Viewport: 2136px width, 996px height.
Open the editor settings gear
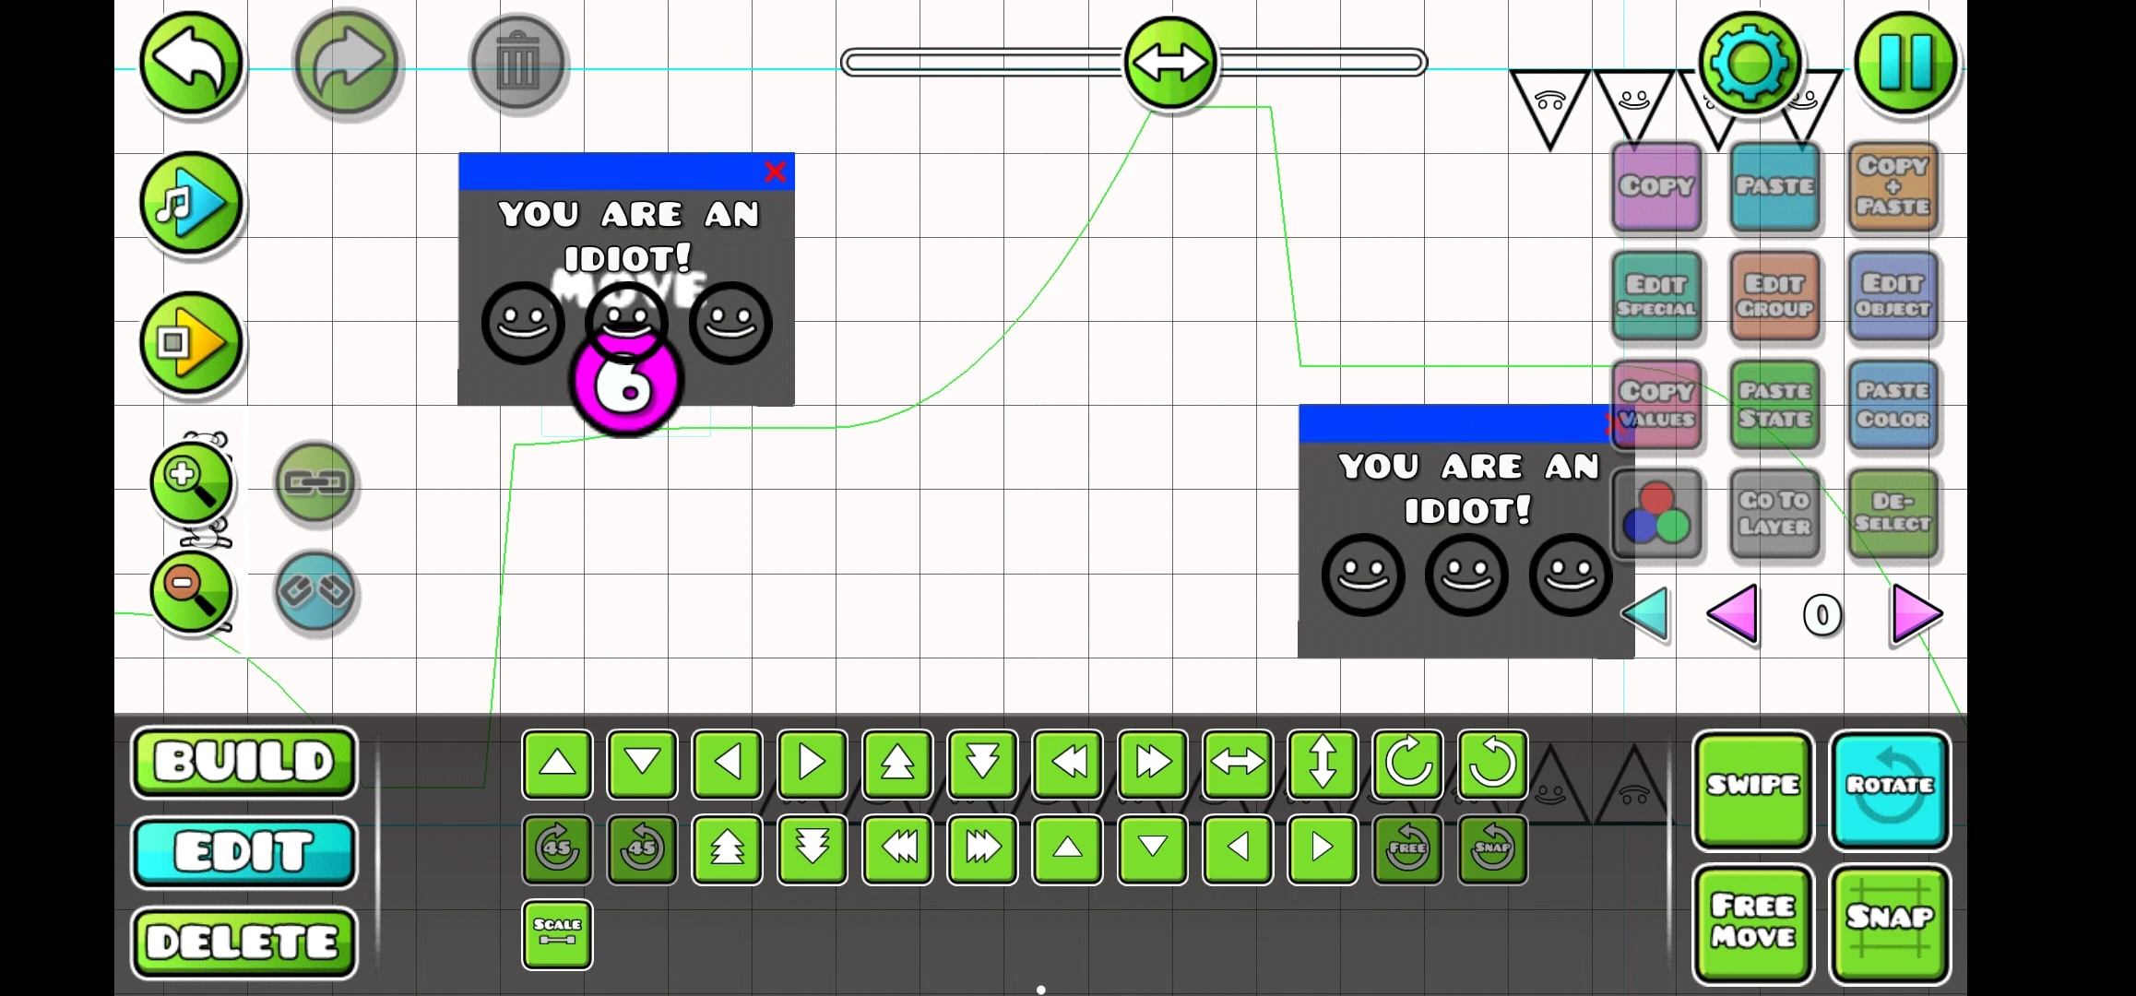(x=1750, y=63)
